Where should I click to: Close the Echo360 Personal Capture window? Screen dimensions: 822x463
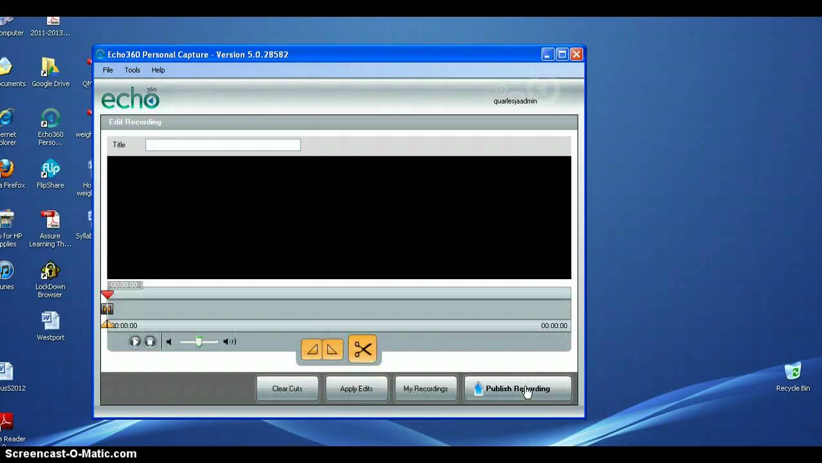(577, 55)
